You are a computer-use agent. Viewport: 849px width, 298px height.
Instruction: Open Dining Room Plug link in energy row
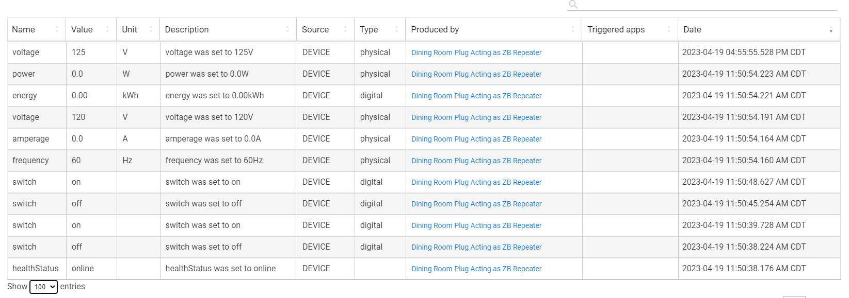[x=476, y=96]
